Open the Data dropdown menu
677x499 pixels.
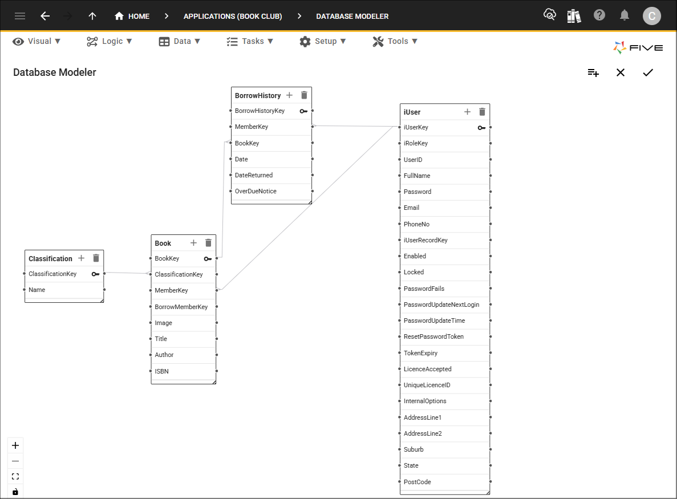[x=179, y=42]
